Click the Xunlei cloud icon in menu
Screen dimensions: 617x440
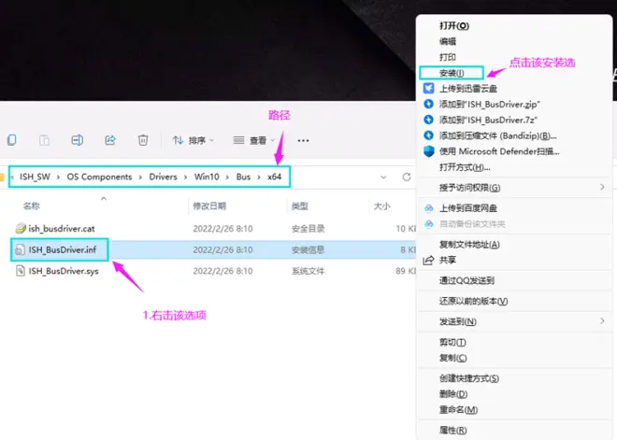(428, 88)
